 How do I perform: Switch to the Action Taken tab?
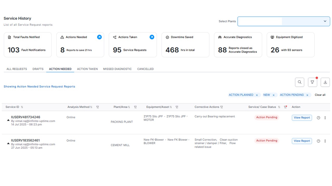click(87, 69)
